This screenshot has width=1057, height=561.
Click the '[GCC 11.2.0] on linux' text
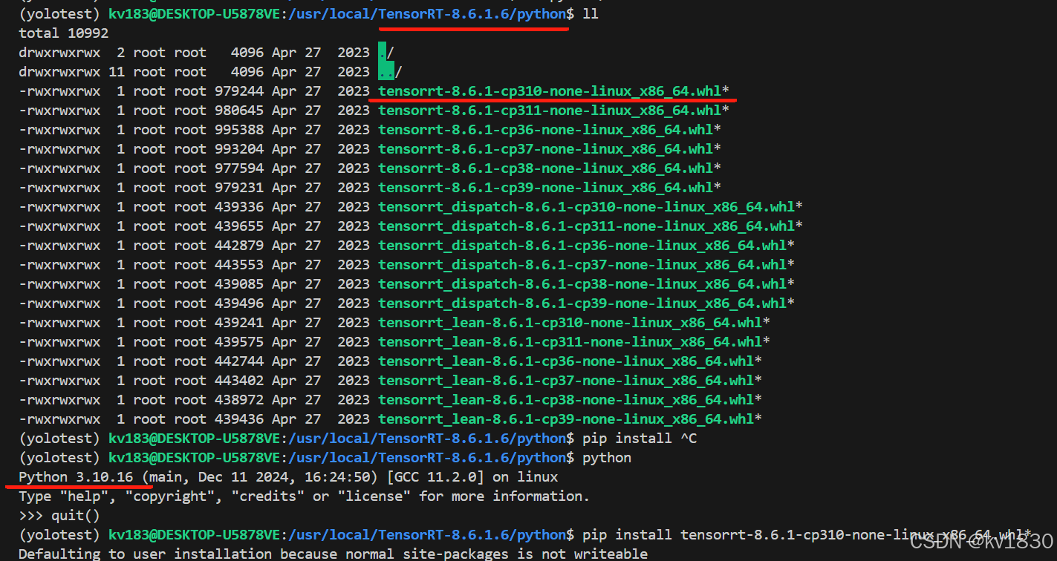coord(472,477)
